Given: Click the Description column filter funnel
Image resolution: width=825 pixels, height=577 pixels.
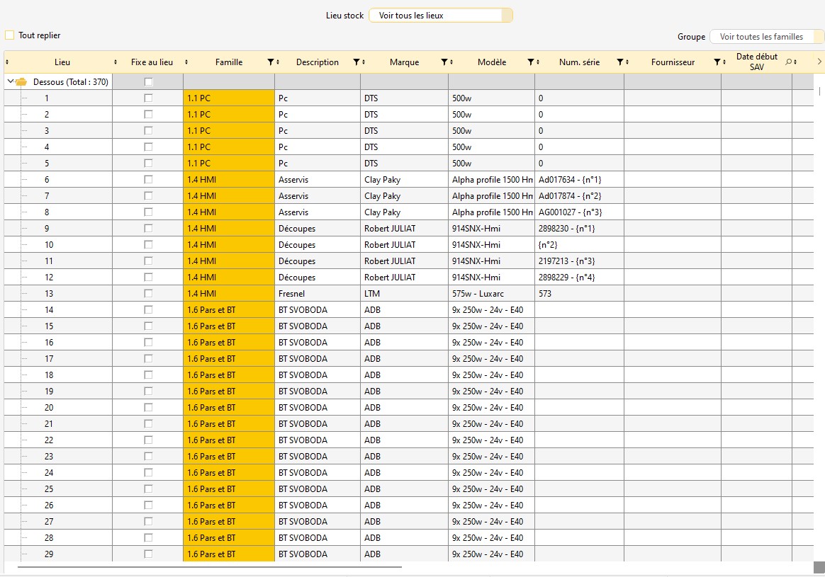Looking at the screenshot, I should pos(356,62).
